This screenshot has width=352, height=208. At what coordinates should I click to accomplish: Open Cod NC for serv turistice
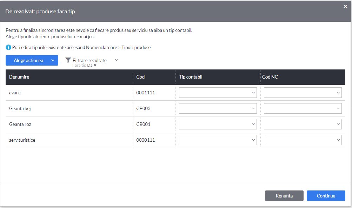[x=303, y=140]
